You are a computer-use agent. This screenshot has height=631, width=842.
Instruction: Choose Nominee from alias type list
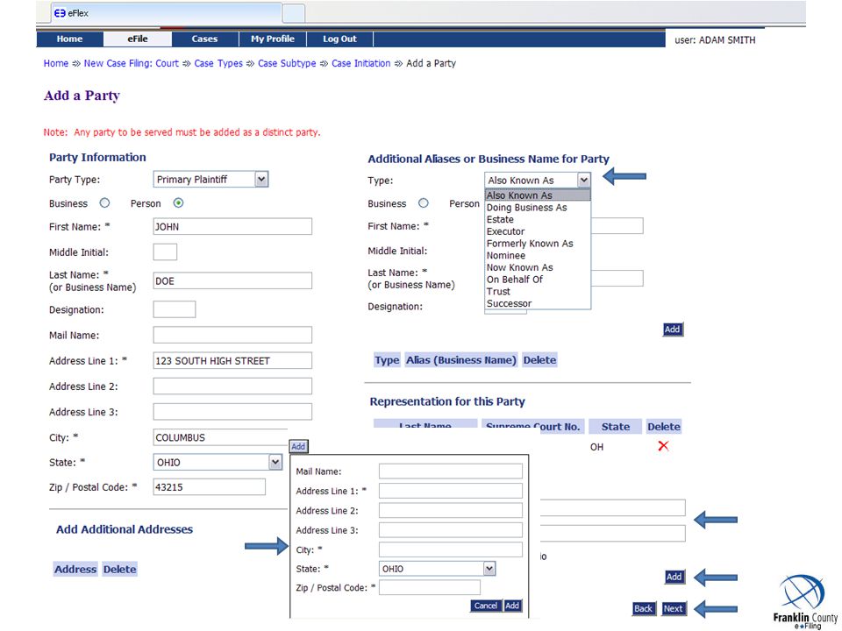coord(538,255)
